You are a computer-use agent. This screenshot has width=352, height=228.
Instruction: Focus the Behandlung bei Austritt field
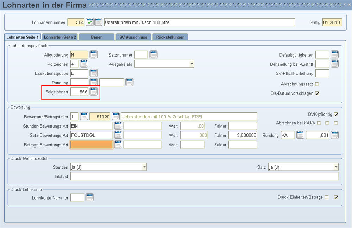coord(322,64)
